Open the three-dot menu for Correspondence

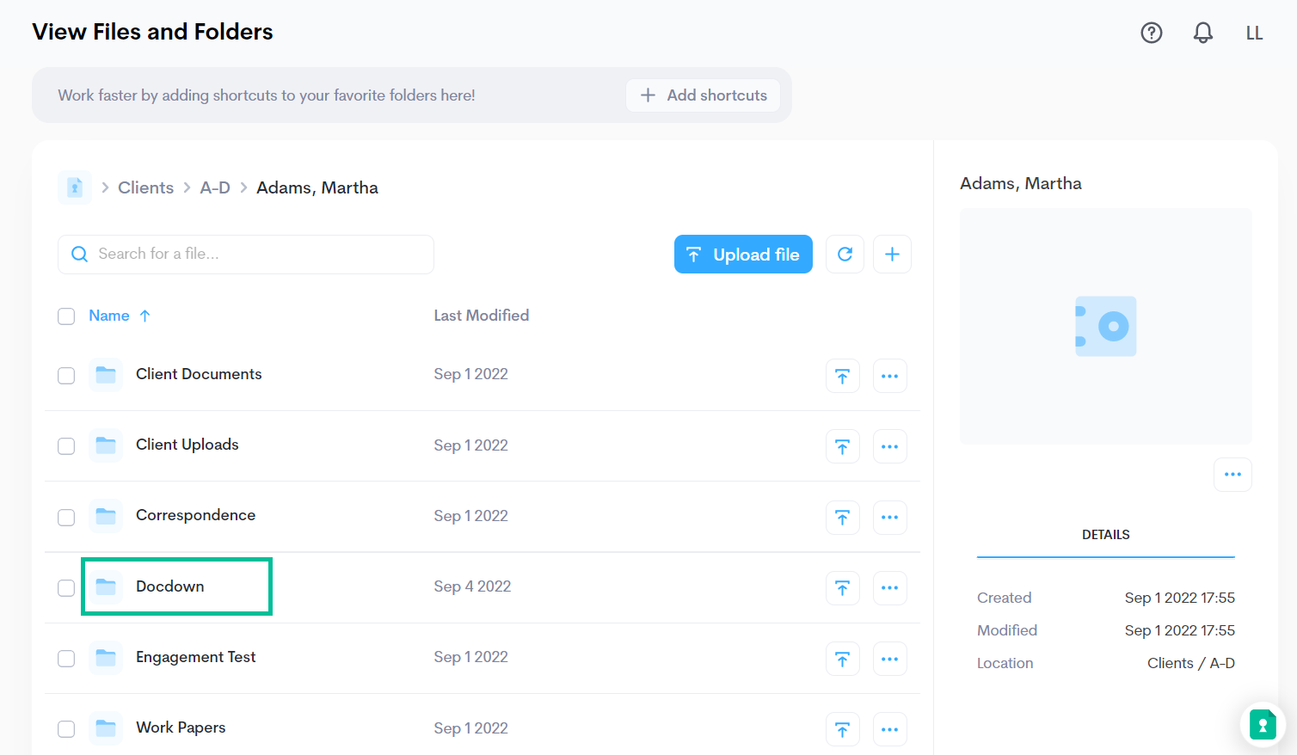pos(889,517)
